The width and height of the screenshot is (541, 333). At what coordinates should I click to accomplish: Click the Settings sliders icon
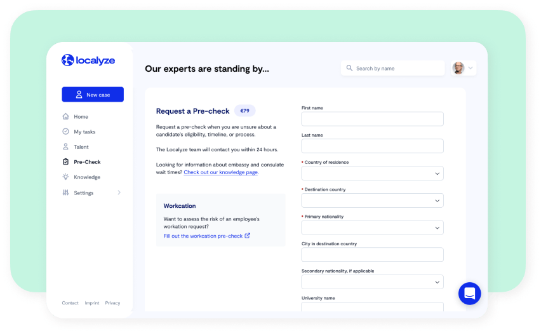click(x=65, y=193)
